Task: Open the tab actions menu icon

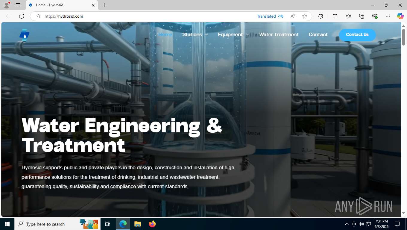Action: coord(18,5)
